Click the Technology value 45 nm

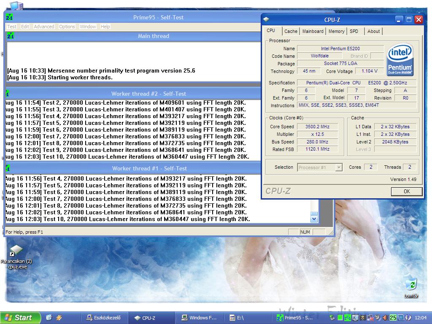coord(309,71)
